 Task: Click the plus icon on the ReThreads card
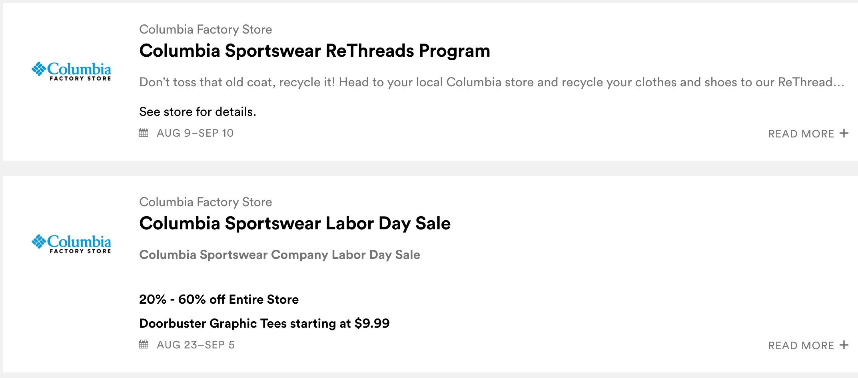844,133
